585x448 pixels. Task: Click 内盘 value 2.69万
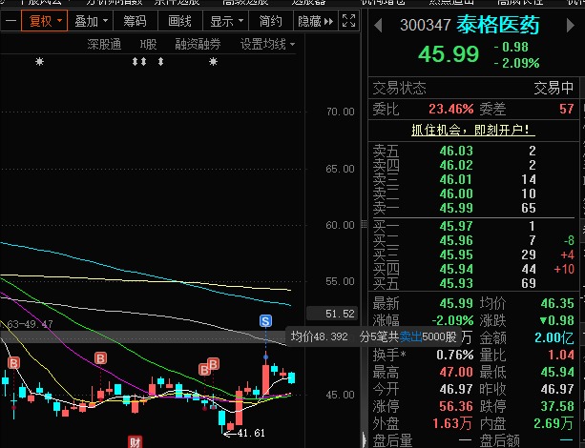point(554,423)
